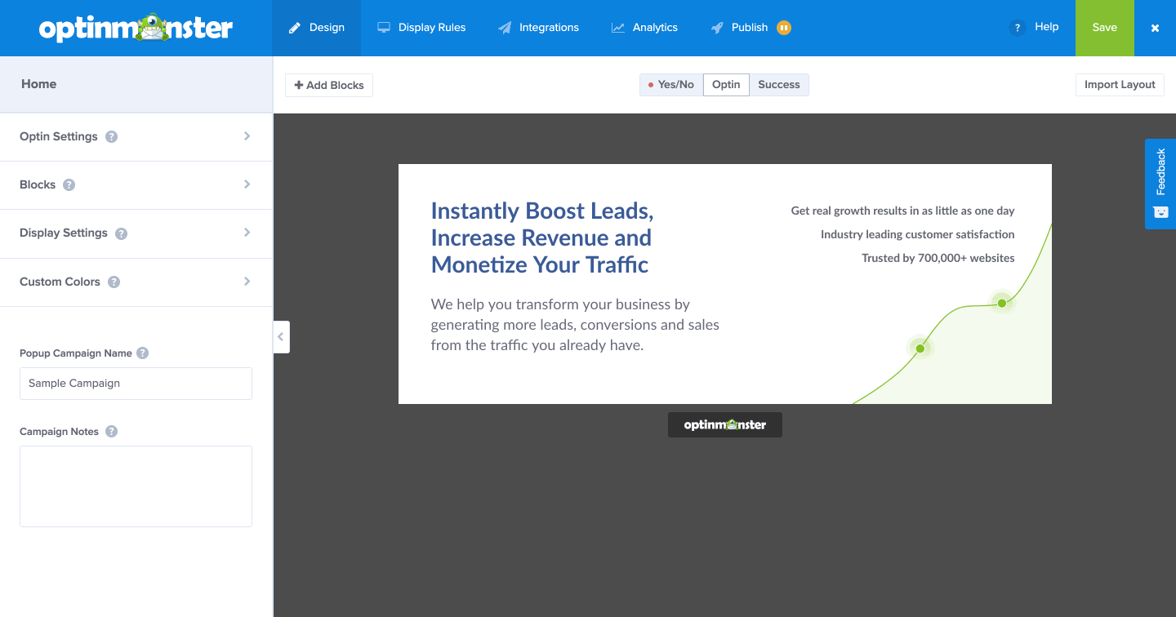
Task: Open Custom Colors settings panel
Action: tap(136, 282)
